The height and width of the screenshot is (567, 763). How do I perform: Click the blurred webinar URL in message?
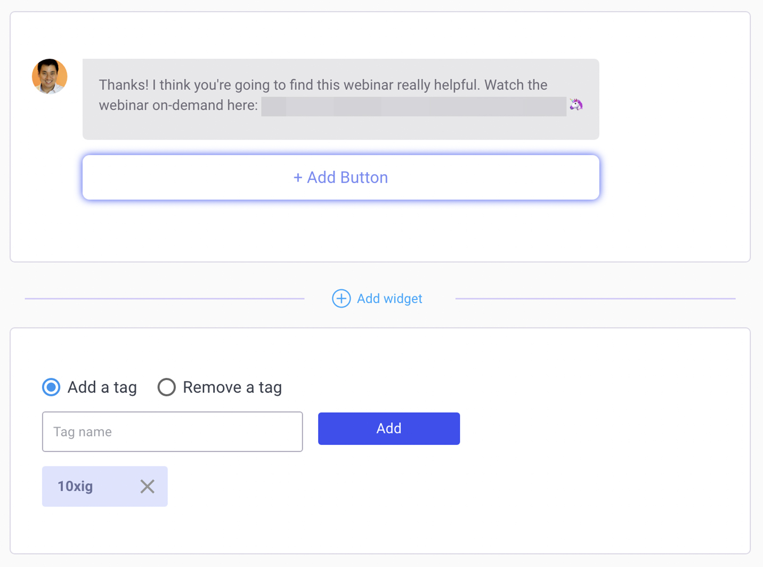[413, 106]
